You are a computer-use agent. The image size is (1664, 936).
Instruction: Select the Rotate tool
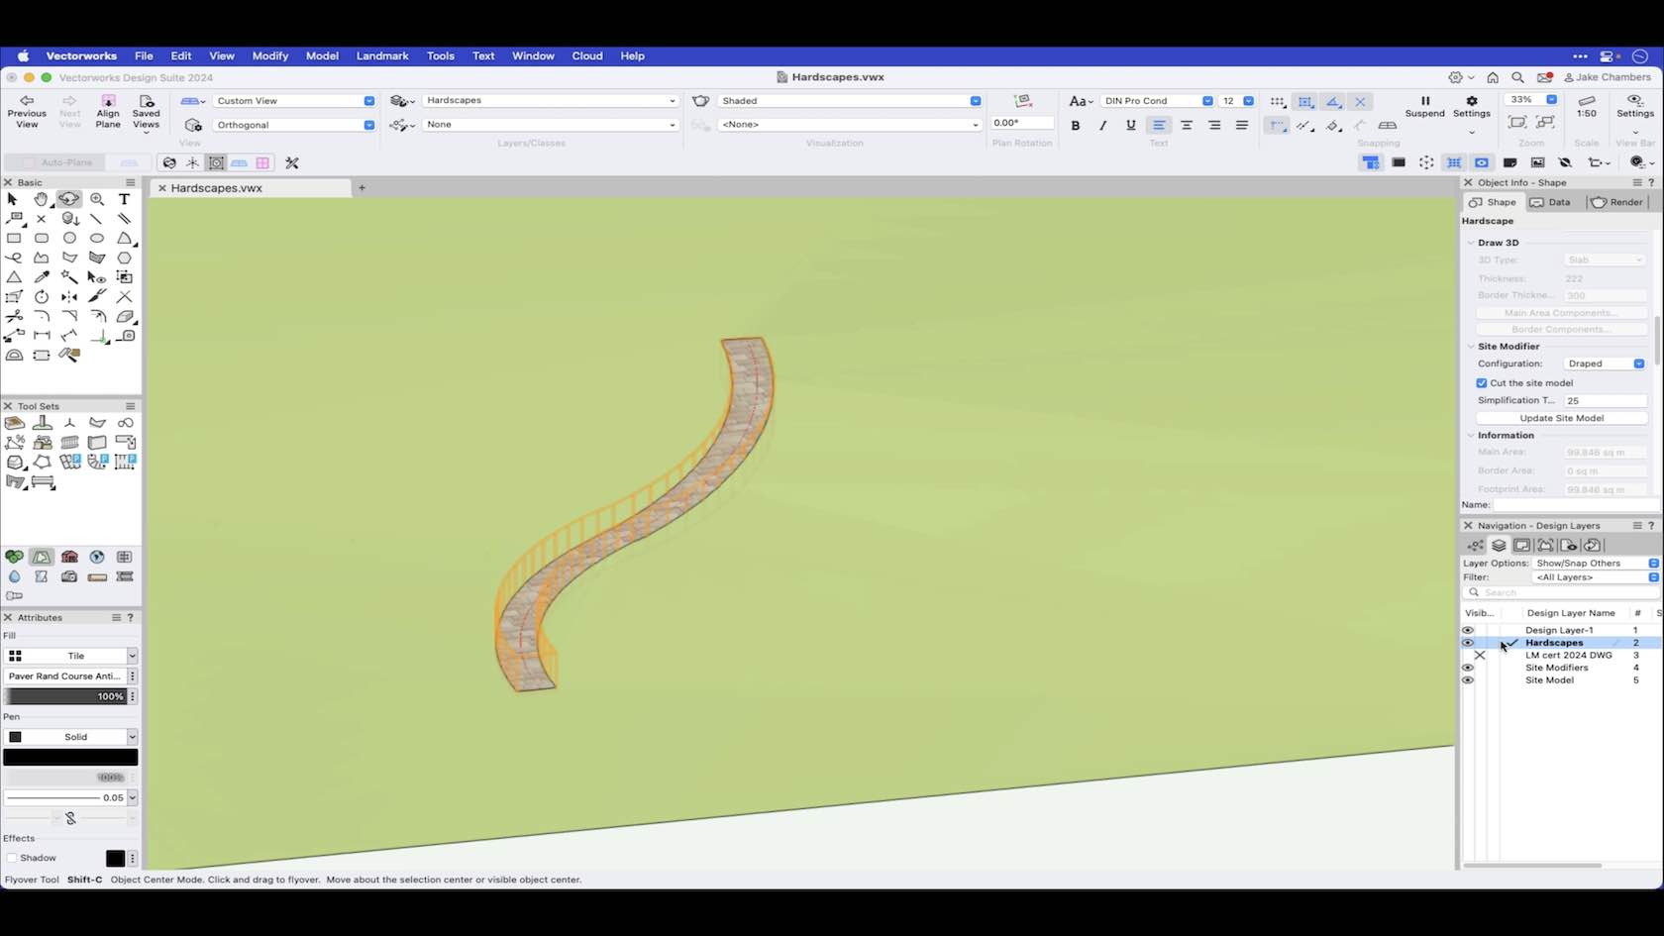pyautogui.click(x=42, y=297)
